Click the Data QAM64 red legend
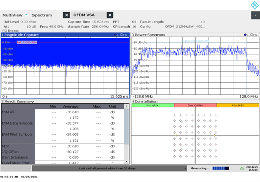Viewport: 260px width, 182px height. pos(195,105)
